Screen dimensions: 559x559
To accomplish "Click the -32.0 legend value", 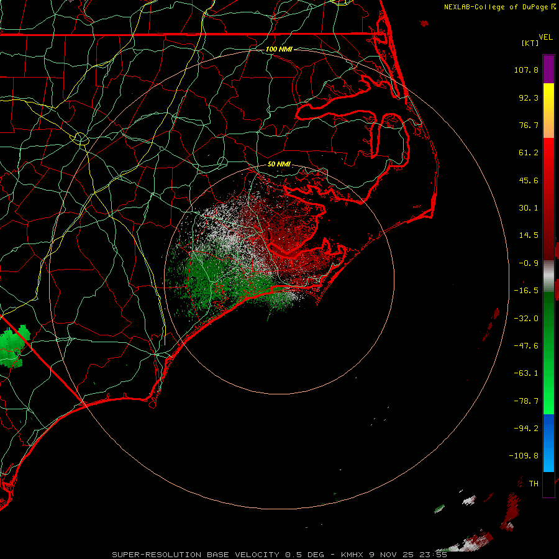I will (526, 319).
